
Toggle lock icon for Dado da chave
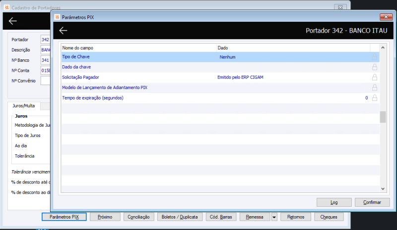(x=375, y=67)
